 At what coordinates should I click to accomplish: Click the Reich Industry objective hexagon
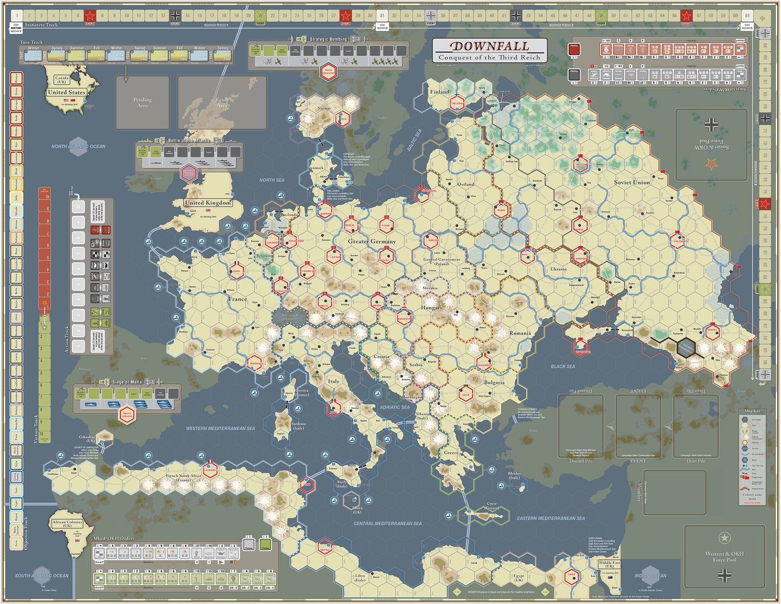328,71
